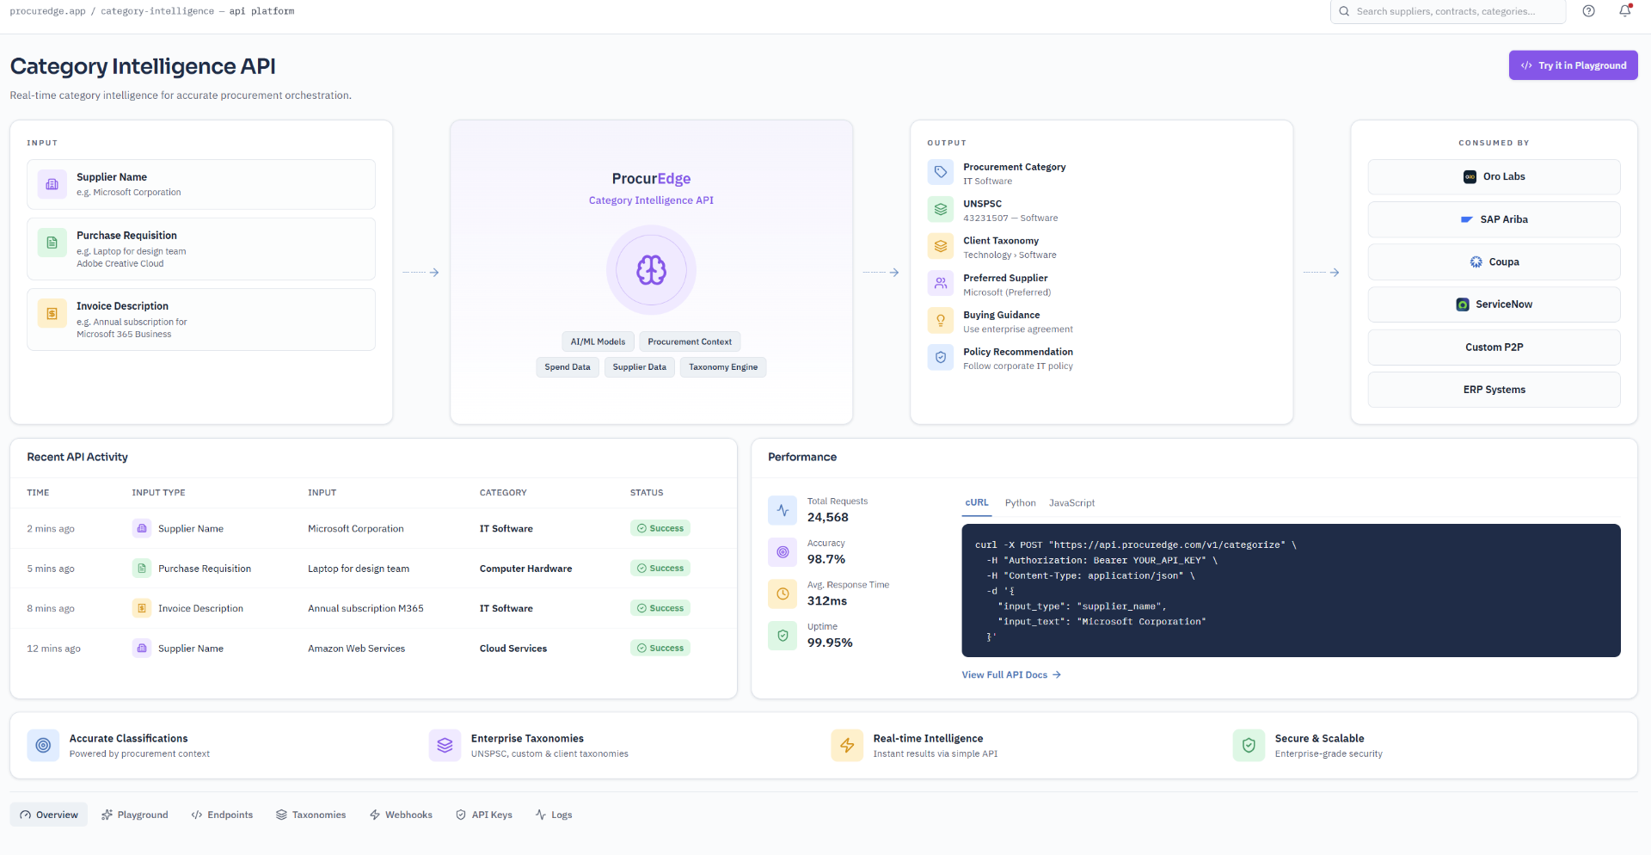
Task: Click the Uptime shield icon
Action: click(x=783, y=636)
